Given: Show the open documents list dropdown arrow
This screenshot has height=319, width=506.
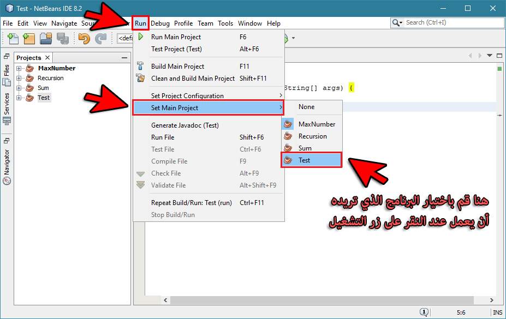Looking at the screenshot, I should pos(490,56).
